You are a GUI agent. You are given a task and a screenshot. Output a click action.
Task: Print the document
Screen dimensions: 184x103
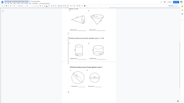[6, 6]
